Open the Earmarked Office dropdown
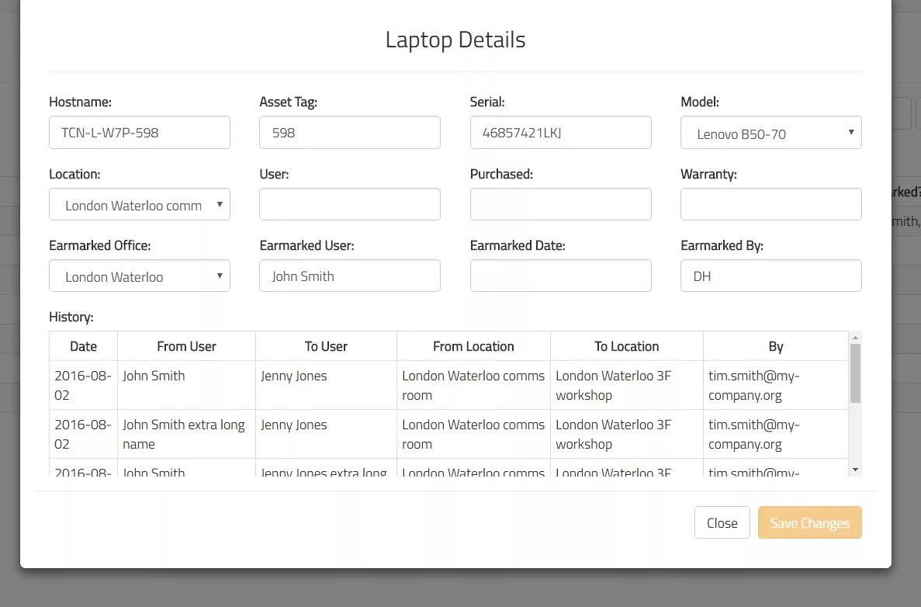Screen dimensions: 921x607 139,276
